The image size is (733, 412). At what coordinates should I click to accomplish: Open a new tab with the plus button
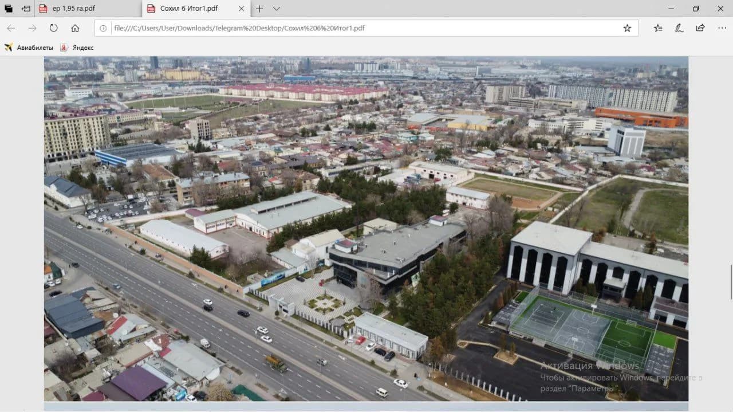point(259,9)
